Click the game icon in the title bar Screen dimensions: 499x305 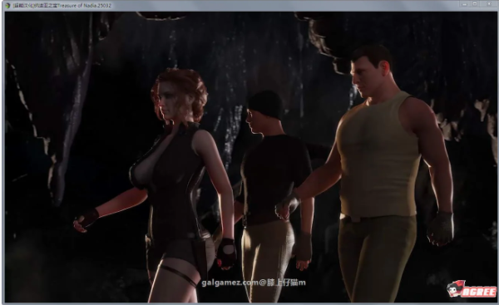(x=8, y=6)
